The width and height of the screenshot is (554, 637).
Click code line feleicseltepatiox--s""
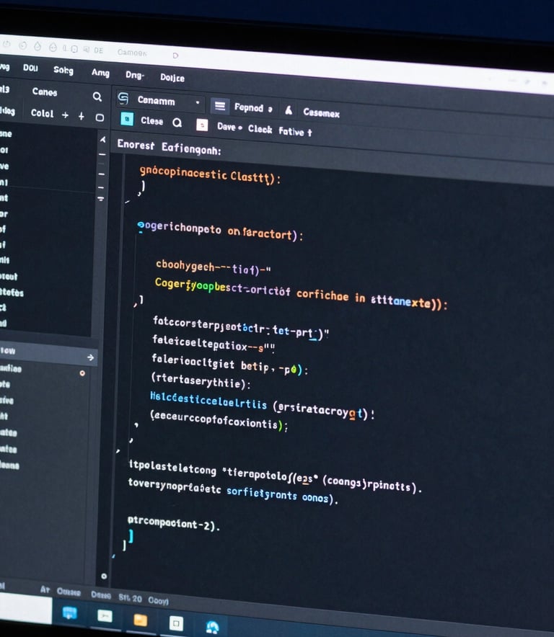tap(214, 344)
